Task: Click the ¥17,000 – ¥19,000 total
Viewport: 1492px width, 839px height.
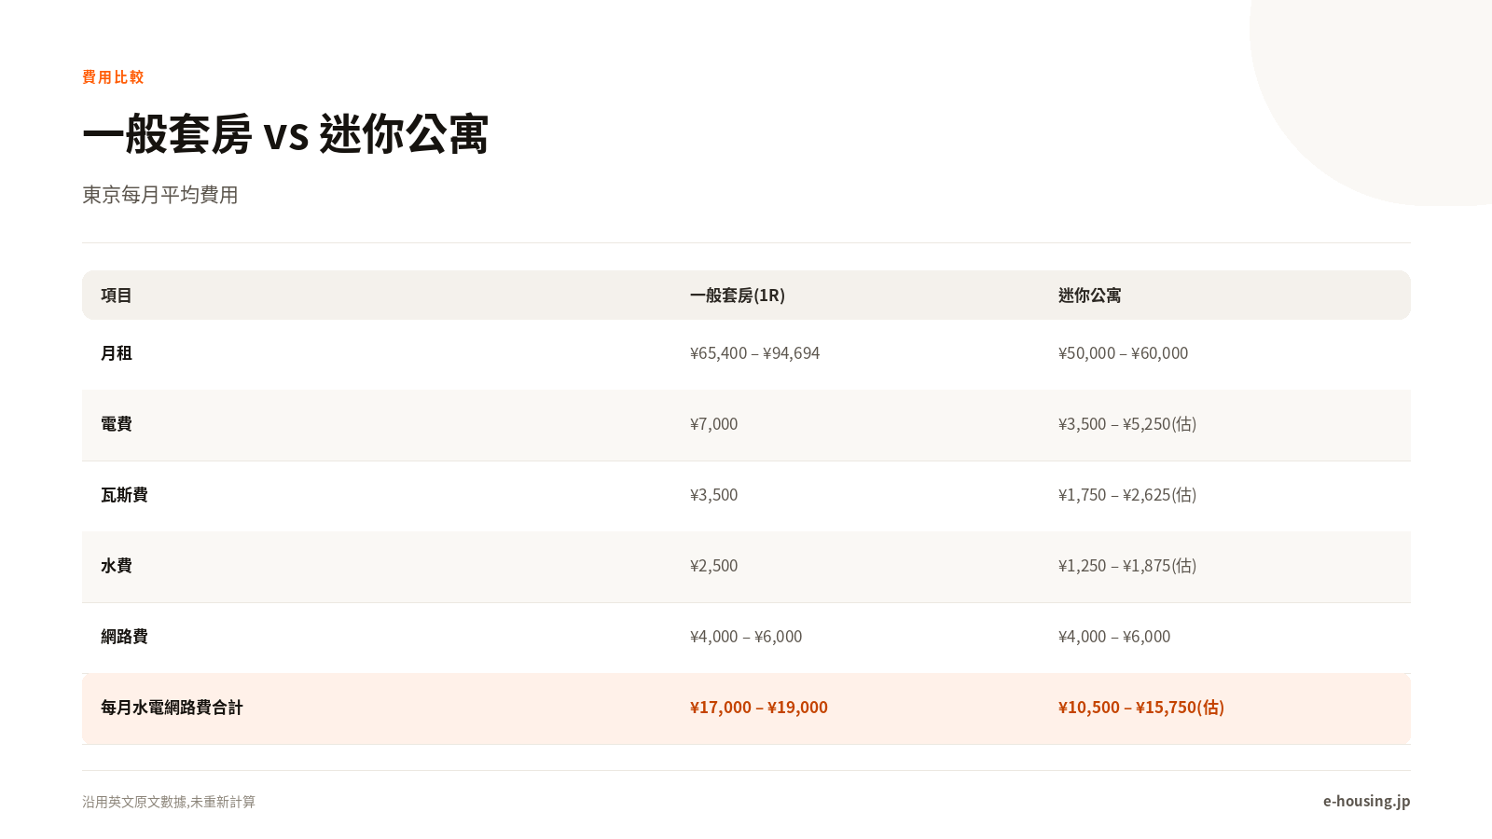Action: coord(759,708)
